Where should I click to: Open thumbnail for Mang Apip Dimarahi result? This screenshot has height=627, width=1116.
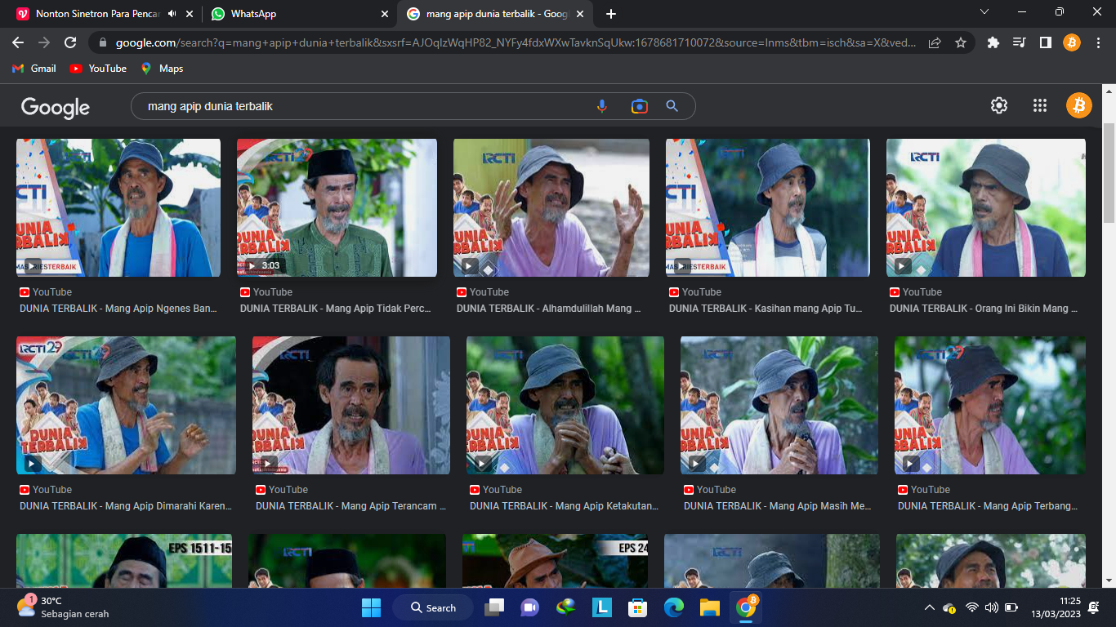pos(126,405)
